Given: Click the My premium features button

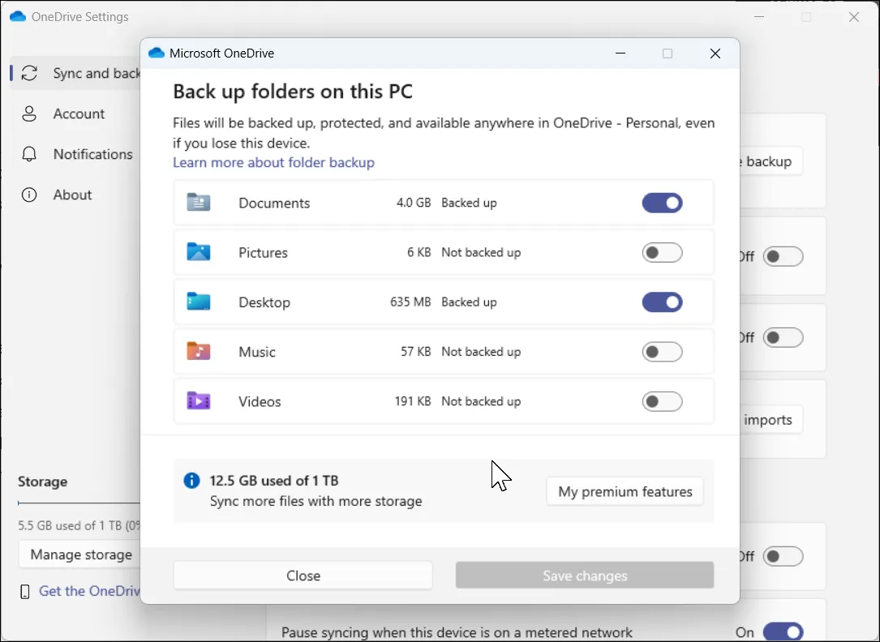Looking at the screenshot, I should pyautogui.click(x=625, y=491).
